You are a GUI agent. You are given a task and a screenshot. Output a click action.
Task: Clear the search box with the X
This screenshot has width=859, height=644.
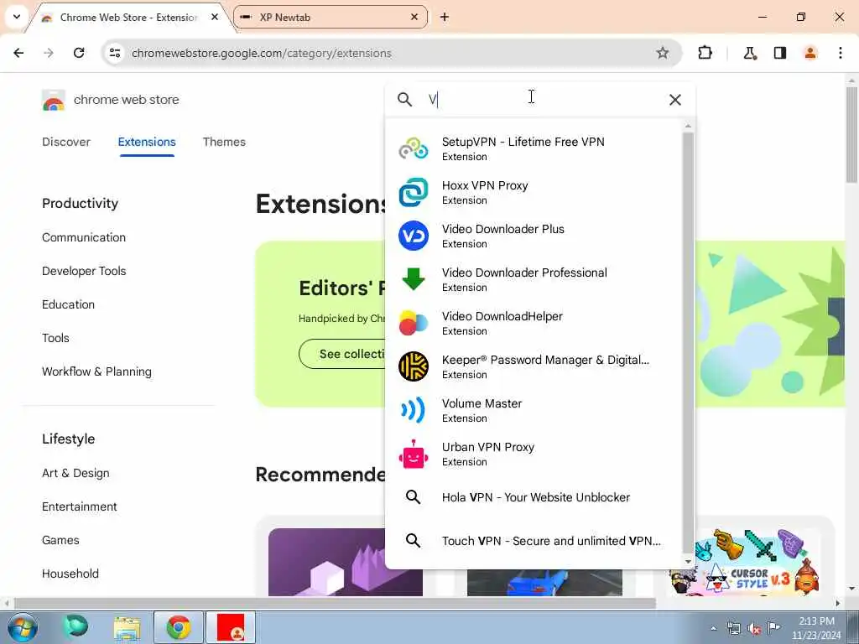675,100
